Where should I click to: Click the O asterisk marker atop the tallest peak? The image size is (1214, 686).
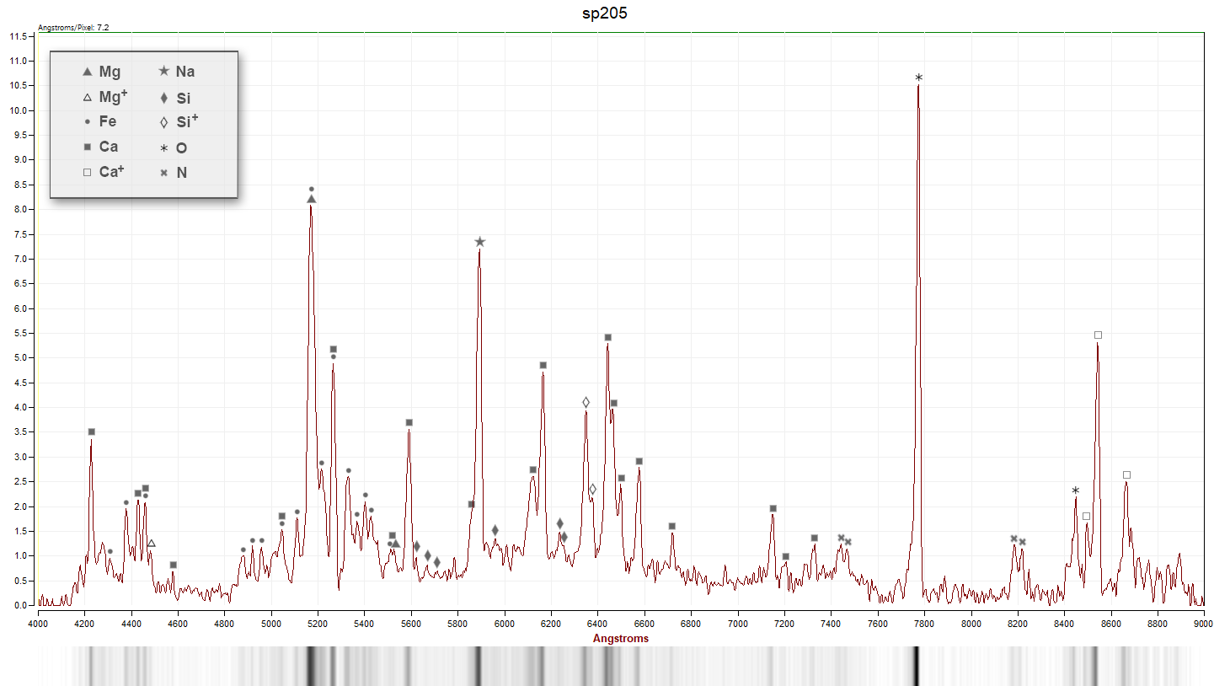tap(918, 78)
